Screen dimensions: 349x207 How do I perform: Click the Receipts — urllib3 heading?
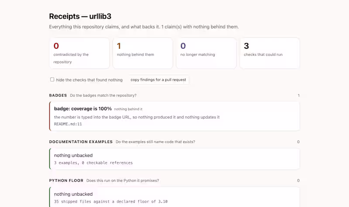click(80, 16)
